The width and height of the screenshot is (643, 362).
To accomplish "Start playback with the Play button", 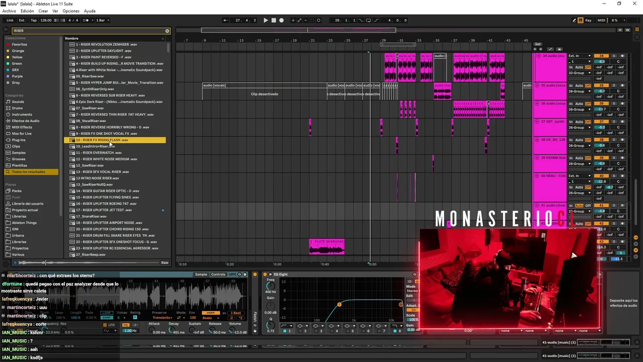I will 266,21.
